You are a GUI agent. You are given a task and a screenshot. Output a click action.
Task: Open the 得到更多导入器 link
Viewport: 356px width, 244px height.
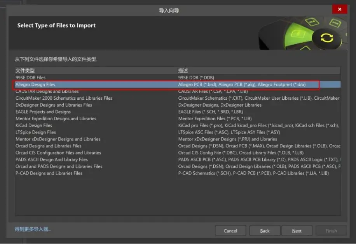coord(33,229)
